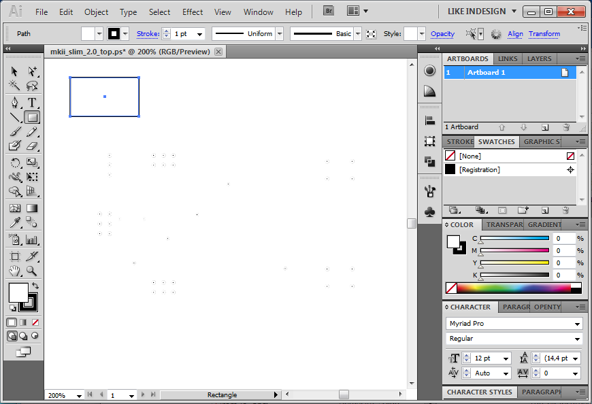Select the Eraser tool
The width and height of the screenshot is (592, 404).
(32, 146)
